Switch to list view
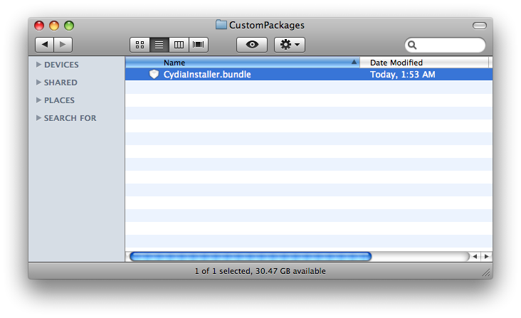The height and width of the screenshot is (318, 521). coord(159,45)
